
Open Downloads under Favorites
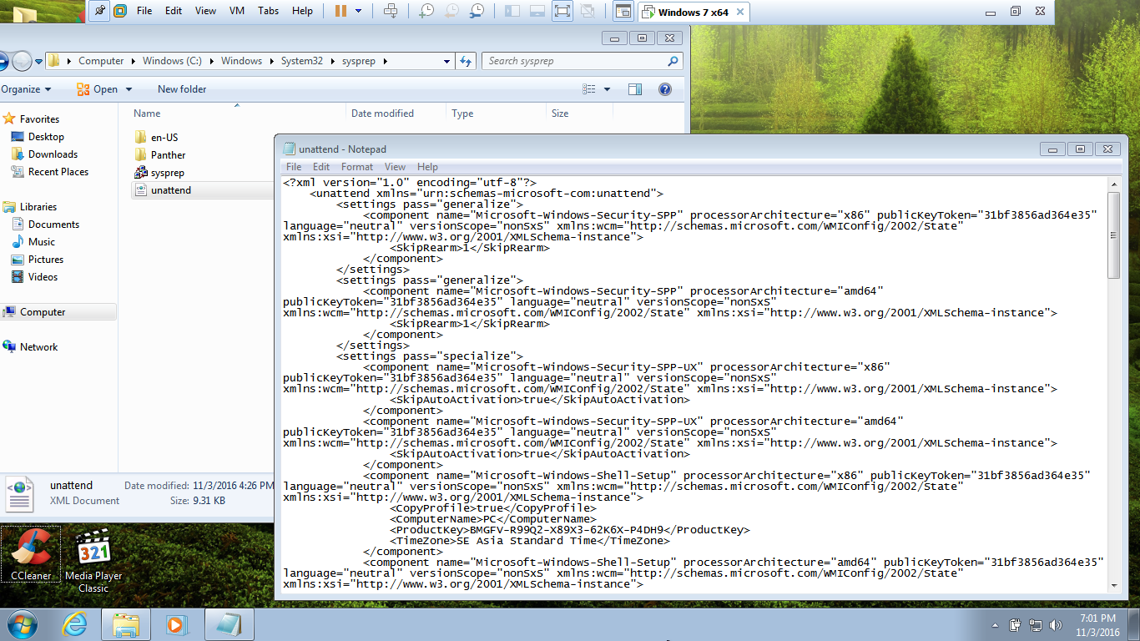53,154
